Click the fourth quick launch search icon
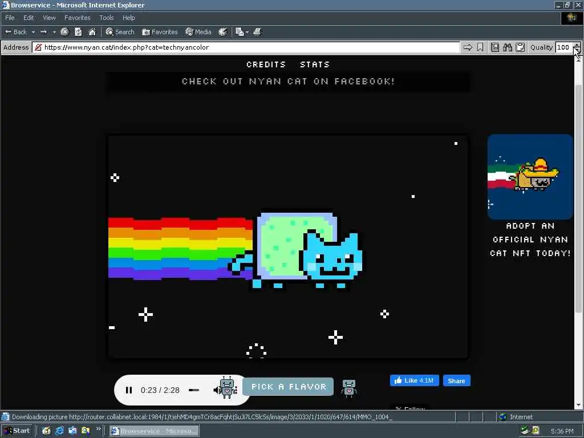Screen dimensions: 584x438 (86, 431)
